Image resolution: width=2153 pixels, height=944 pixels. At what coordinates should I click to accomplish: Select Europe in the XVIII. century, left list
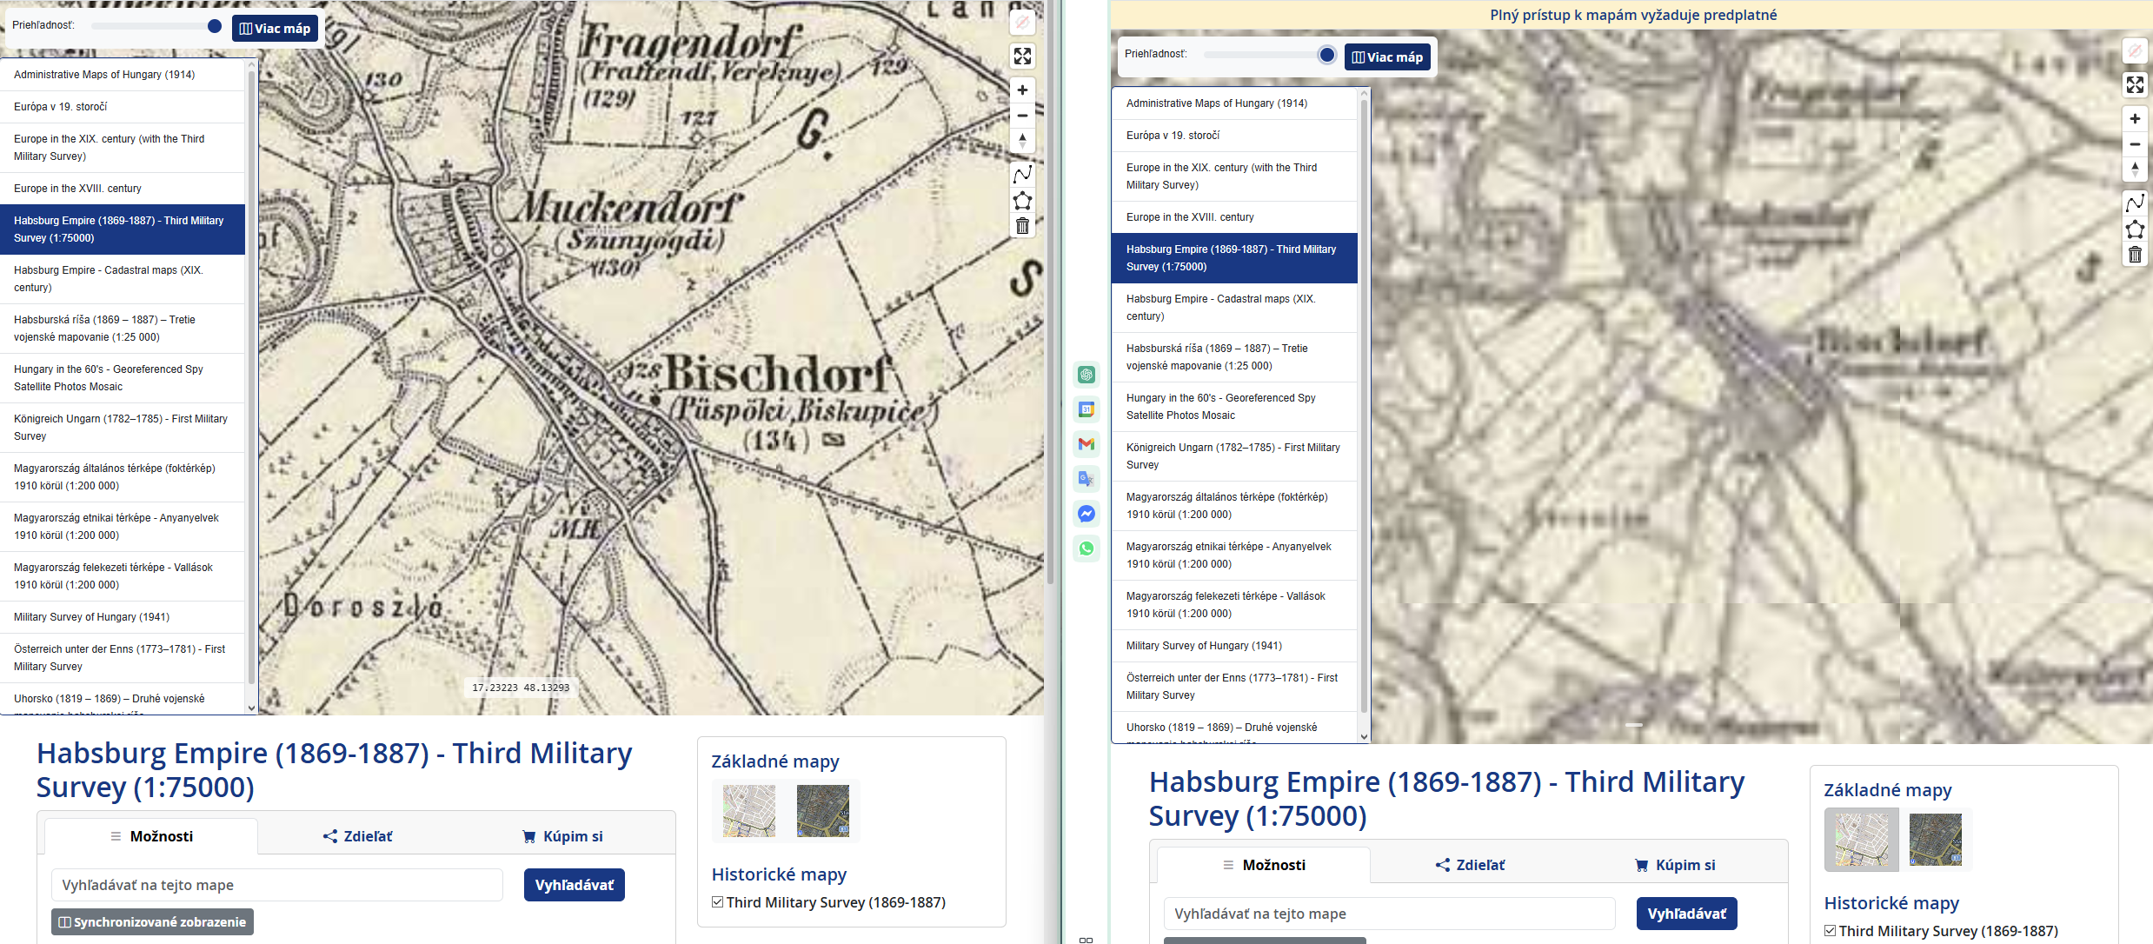[x=123, y=189]
